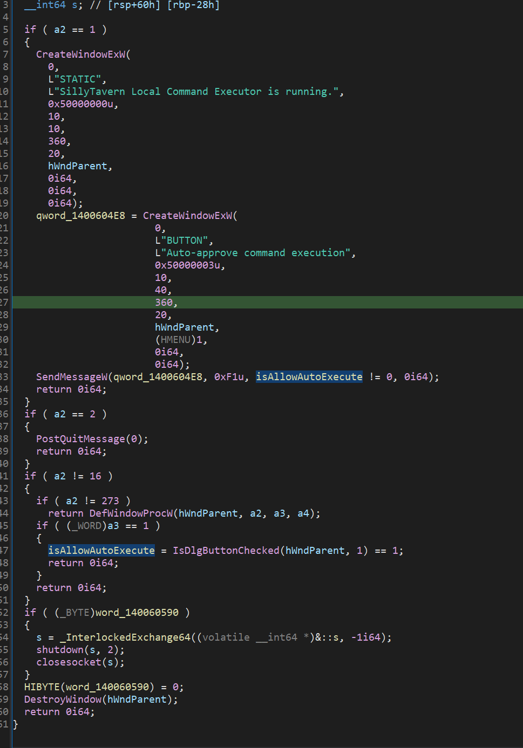Viewport: 523px width, 748px height.
Task: Click qword_1400604E8 assigned from CreateWindowExW
Action: coord(80,216)
